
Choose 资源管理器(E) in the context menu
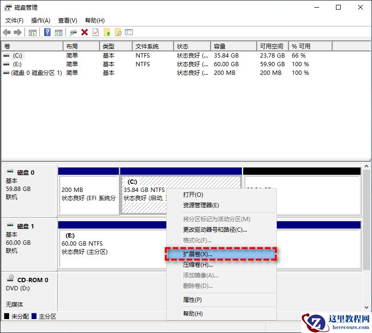coord(222,205)
